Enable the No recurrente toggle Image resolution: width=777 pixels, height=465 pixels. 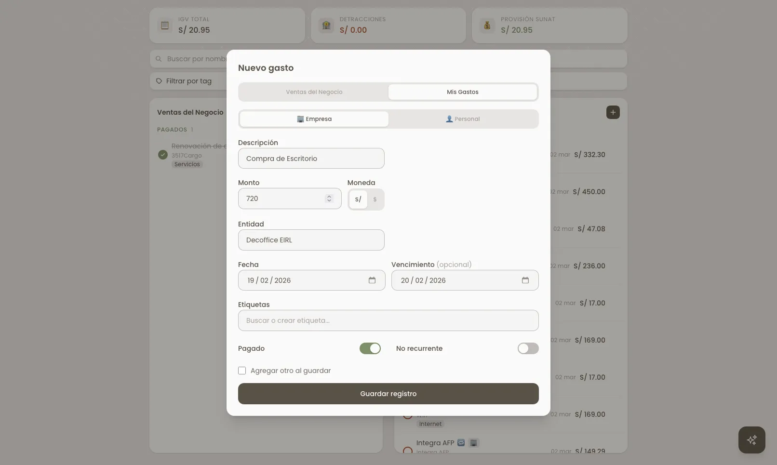pyautogui.click(x=528, y=348)
